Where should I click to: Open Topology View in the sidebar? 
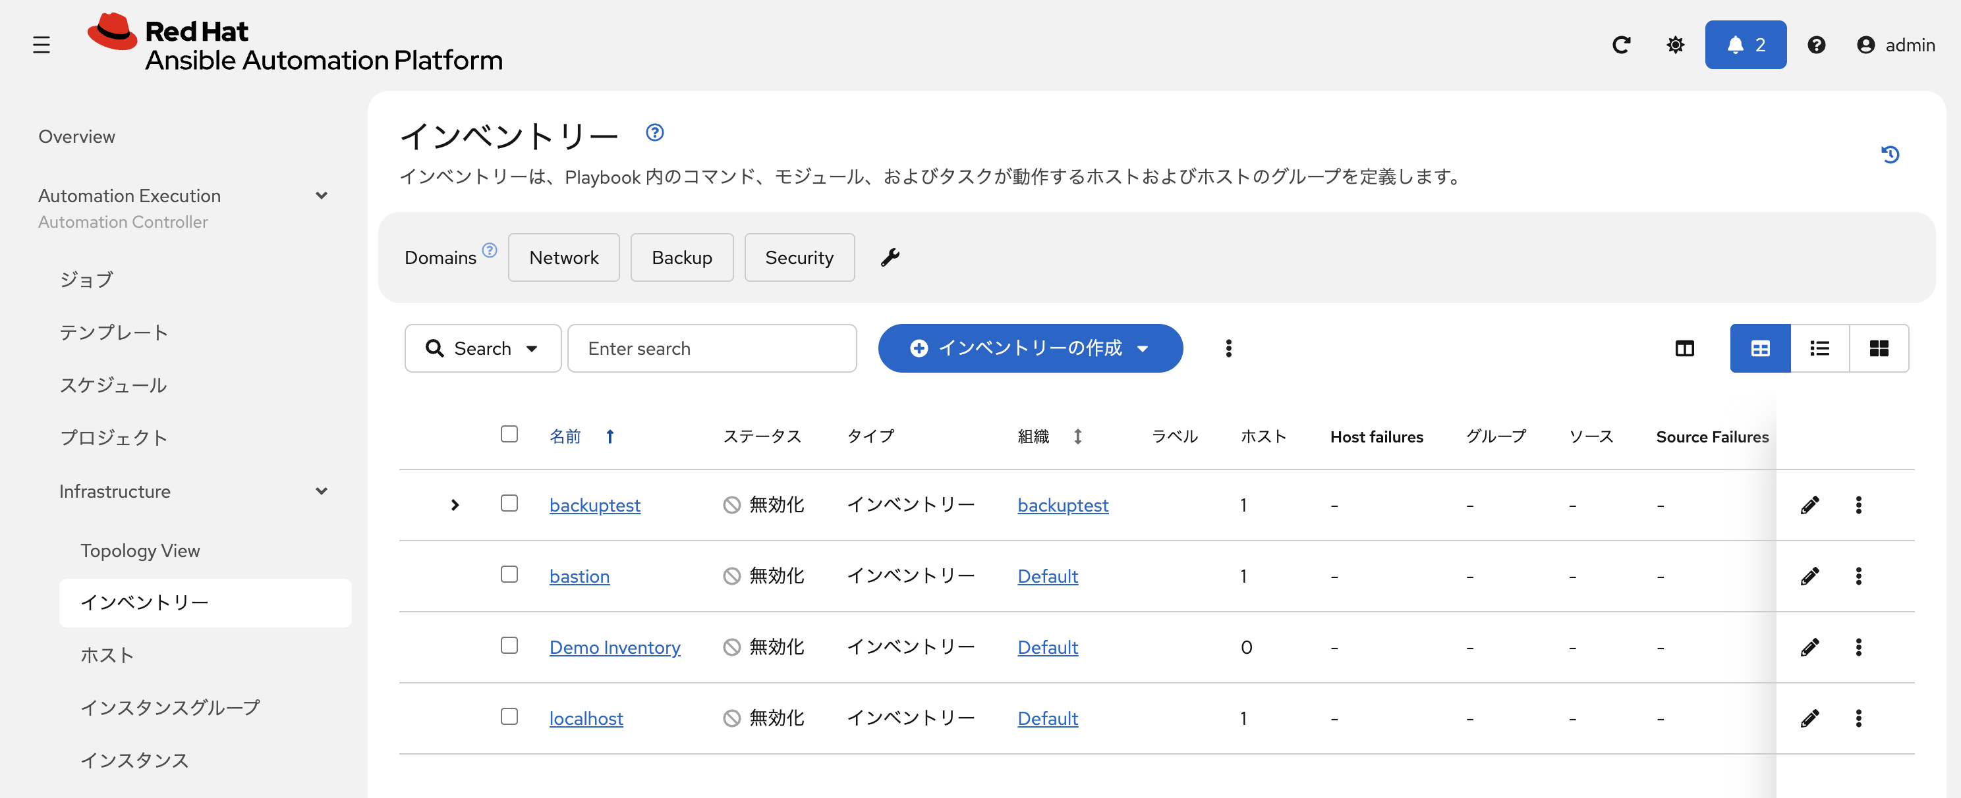pyautogui.click(x=140, y=550)
